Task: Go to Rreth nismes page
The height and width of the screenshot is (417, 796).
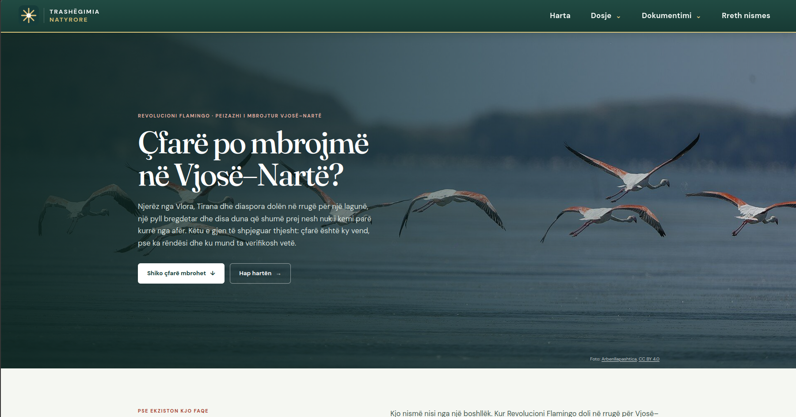Action: [746, 15]
